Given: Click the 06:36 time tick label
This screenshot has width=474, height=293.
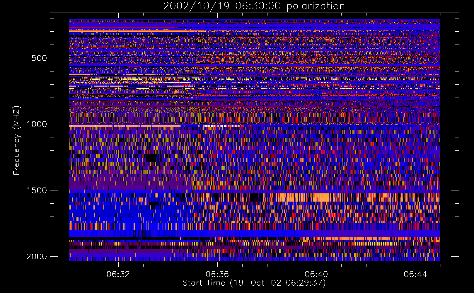Looking at the screenshot, I should point(217,275).
